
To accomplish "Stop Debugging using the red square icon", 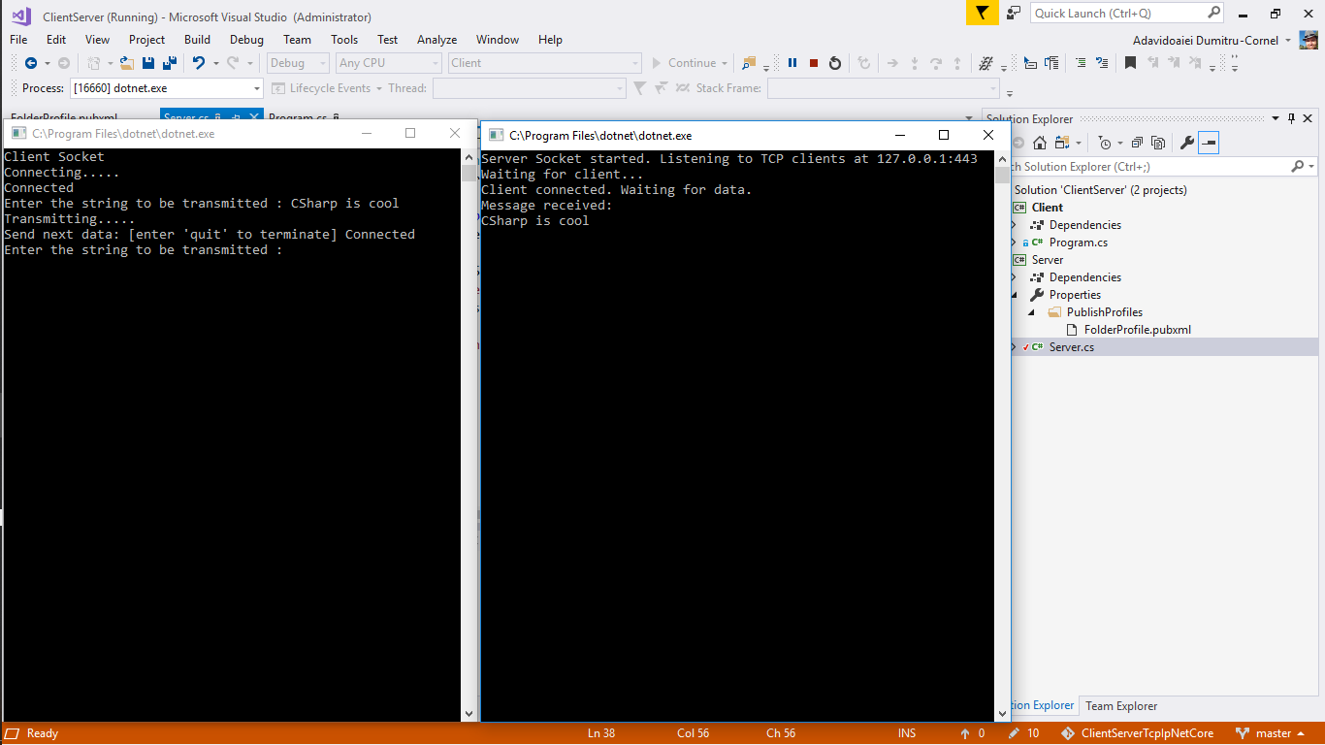I will coord(813,63).
